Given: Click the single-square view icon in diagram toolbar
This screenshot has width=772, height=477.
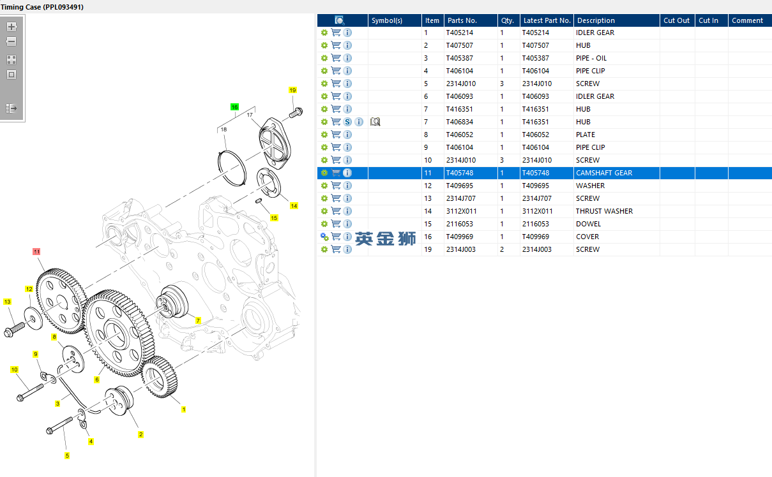Looking at the screenshot, I should point(11,75).
